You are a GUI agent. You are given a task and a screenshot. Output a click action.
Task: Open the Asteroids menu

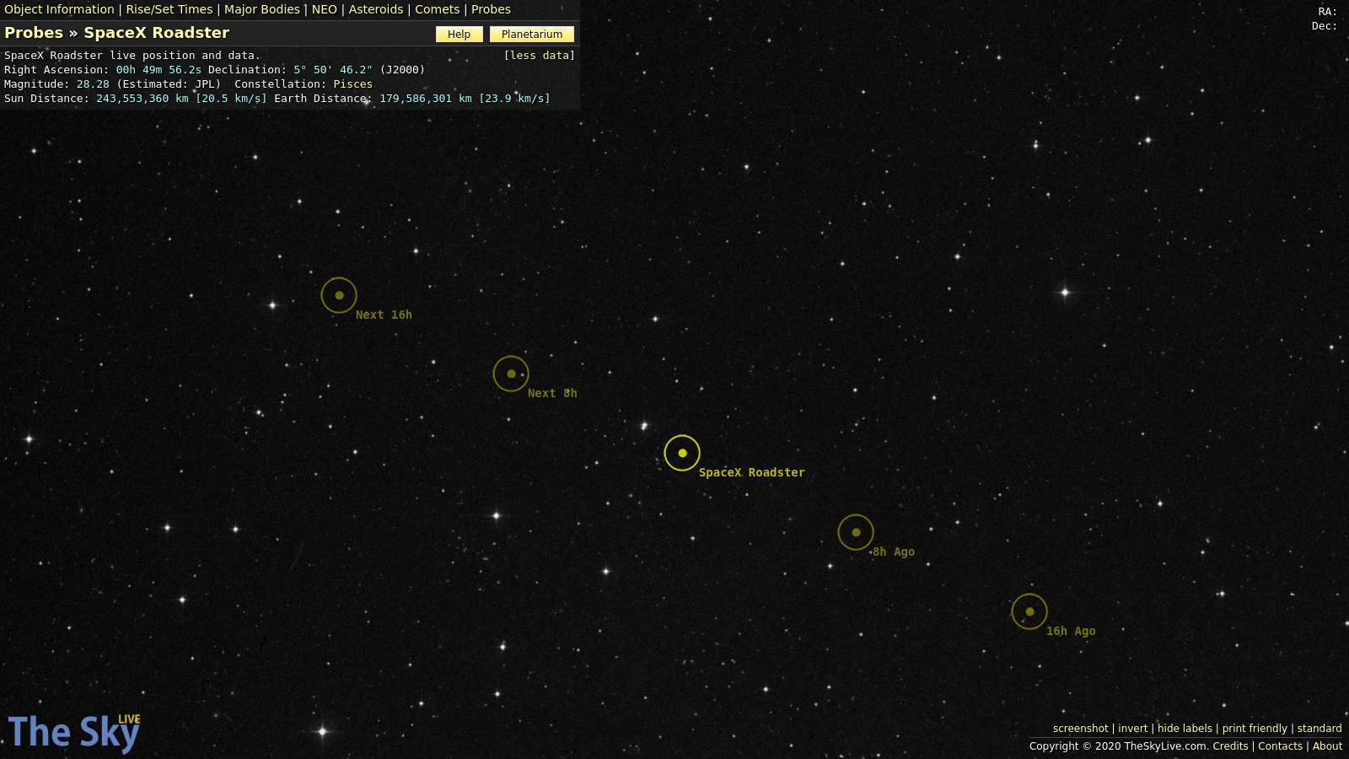376,9
